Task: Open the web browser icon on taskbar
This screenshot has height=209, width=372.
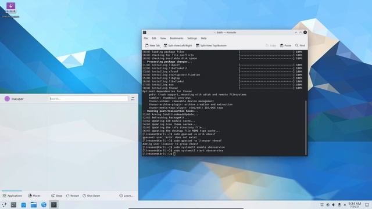Action: point(44,205)
